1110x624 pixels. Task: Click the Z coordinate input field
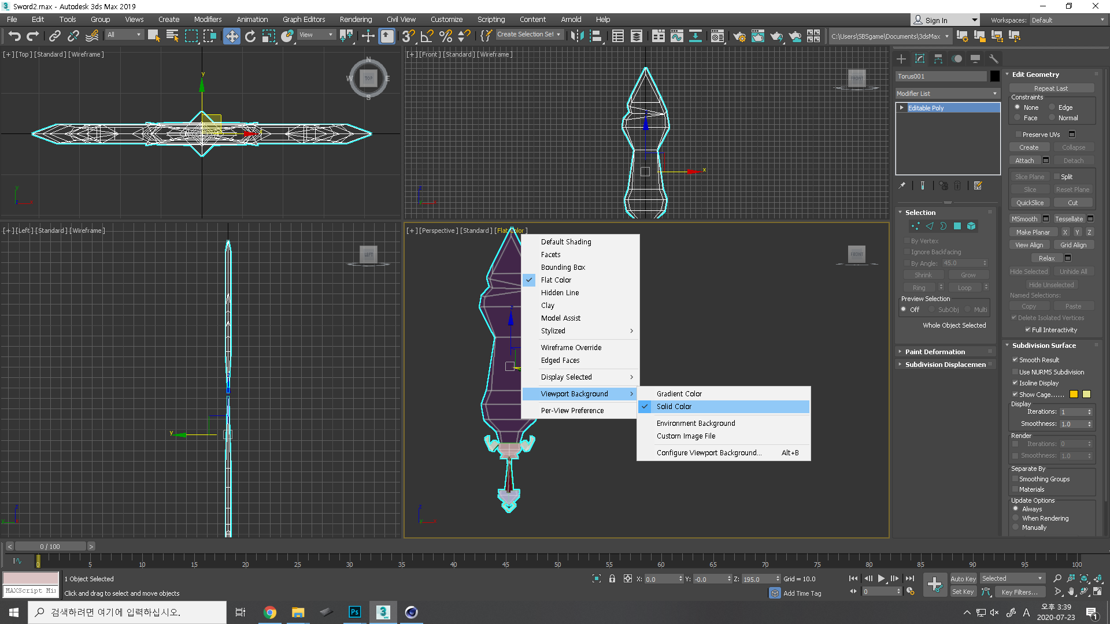coord(756,579)
